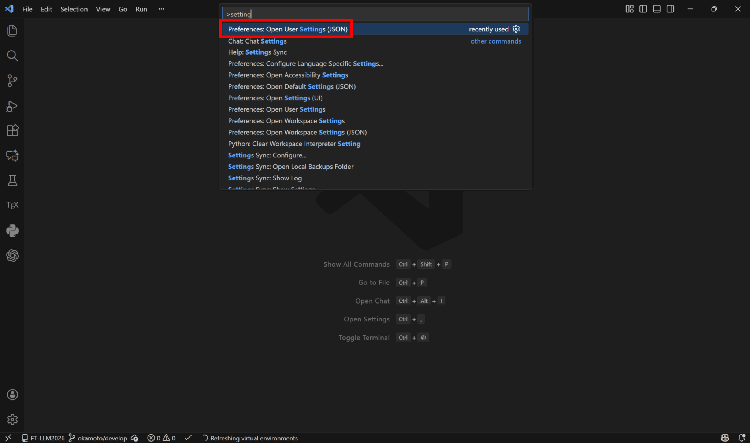Toggle the secondary side bar layout button
This screenshot has height=443, width=750.
point(670,9)
